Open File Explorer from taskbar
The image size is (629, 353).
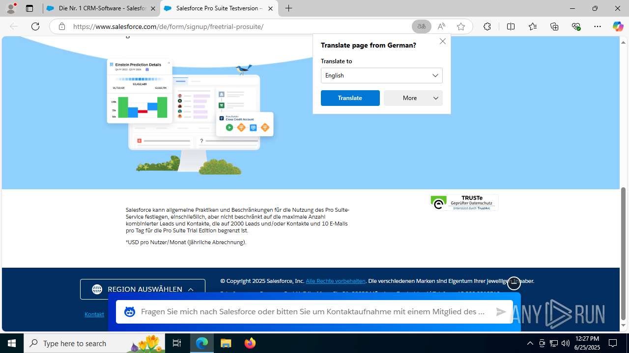tap(226, 343)
